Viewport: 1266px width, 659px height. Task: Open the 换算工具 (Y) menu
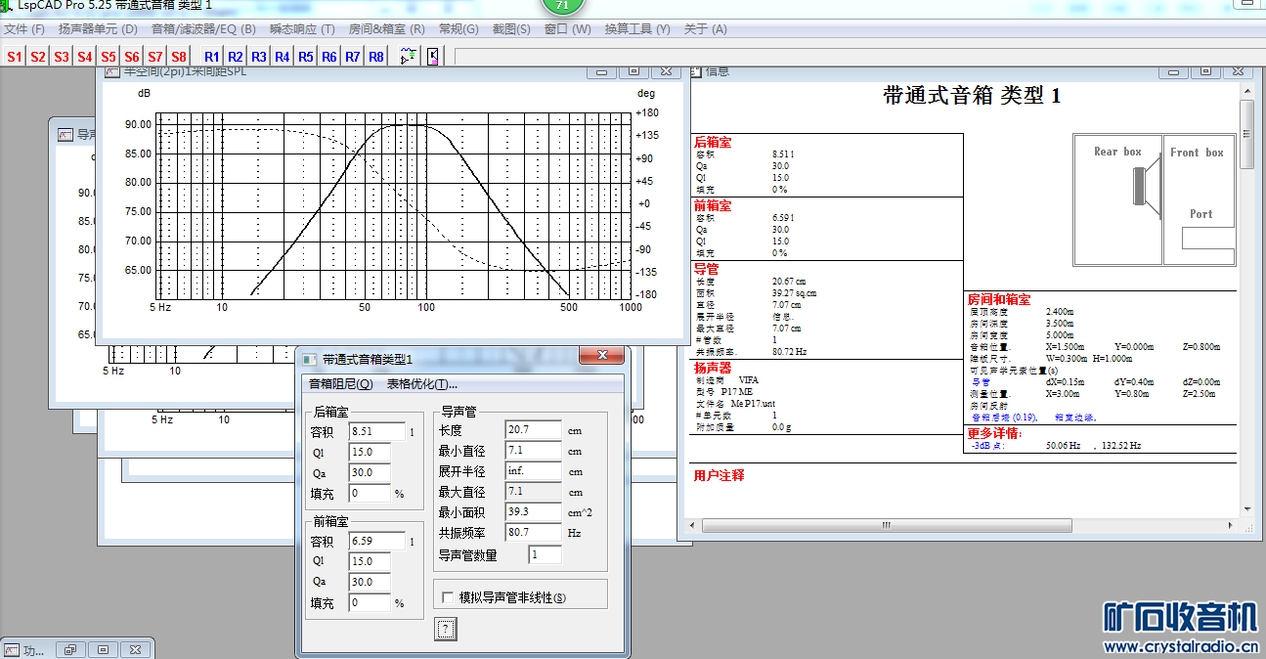(x=637, y=29)
